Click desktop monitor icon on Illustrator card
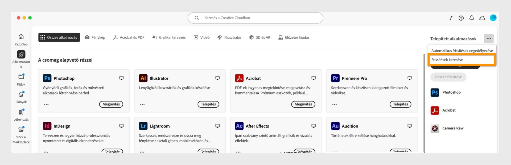This screenshot has height=165, width=511. [x=217, y=78]
